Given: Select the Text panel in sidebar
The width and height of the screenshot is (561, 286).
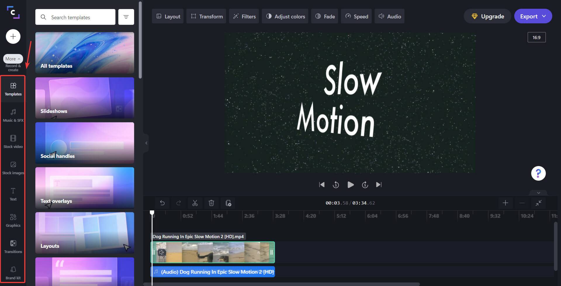Looking at the screenshot, I should pyautogui.click(x=13, y=194).
